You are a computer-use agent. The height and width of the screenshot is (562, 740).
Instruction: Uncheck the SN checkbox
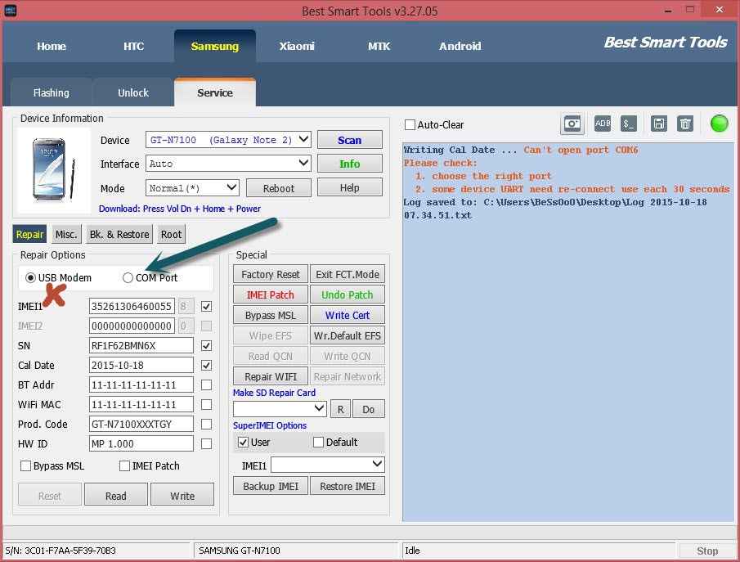[206, 346]
